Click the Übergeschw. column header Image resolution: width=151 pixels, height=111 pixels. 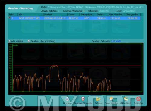pos(132,14)
